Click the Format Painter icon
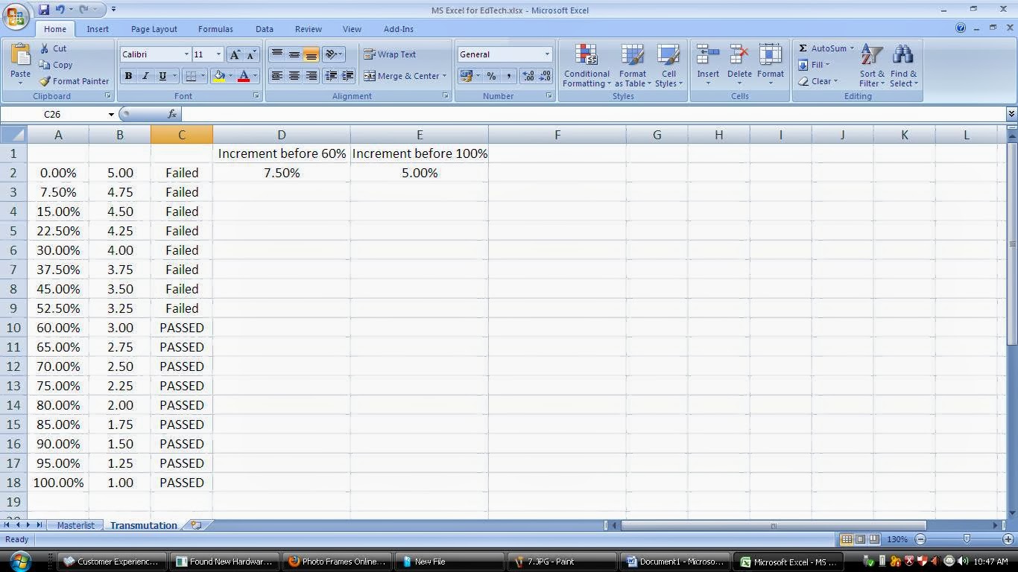 (45, 81)
